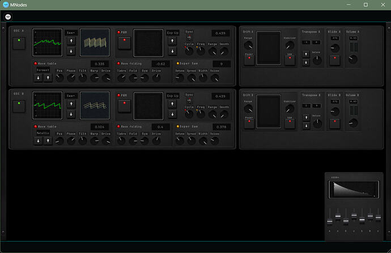Click OSC A Wave Folding red LED

click(x=118, y=63)
